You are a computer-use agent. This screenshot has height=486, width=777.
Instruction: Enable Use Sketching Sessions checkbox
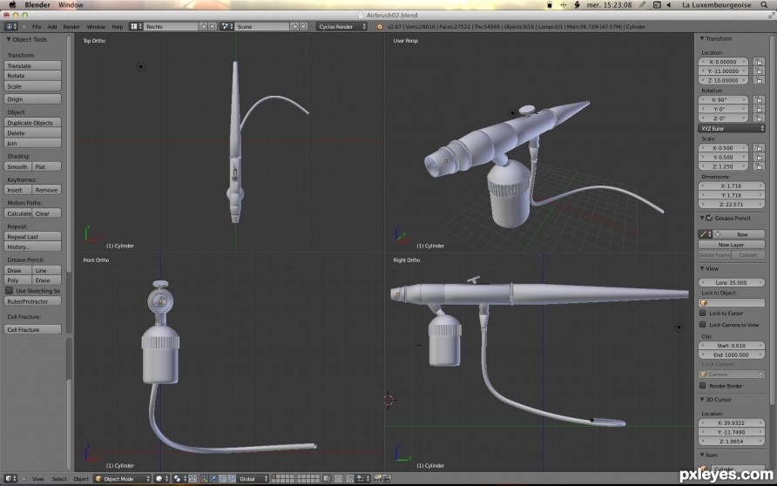coord(9,290)
